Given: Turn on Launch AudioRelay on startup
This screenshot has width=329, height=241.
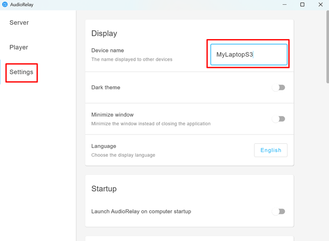Looking at the screenshot, I should click(278, 212).
